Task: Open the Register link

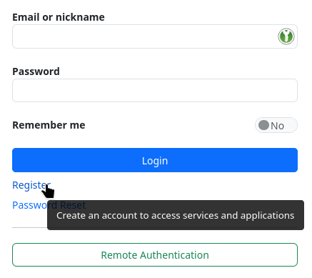Action: coord(31,185)
